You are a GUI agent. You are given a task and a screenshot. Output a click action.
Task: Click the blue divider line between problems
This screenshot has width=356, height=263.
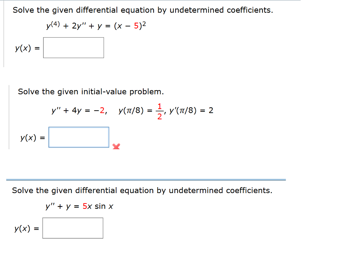146,179
